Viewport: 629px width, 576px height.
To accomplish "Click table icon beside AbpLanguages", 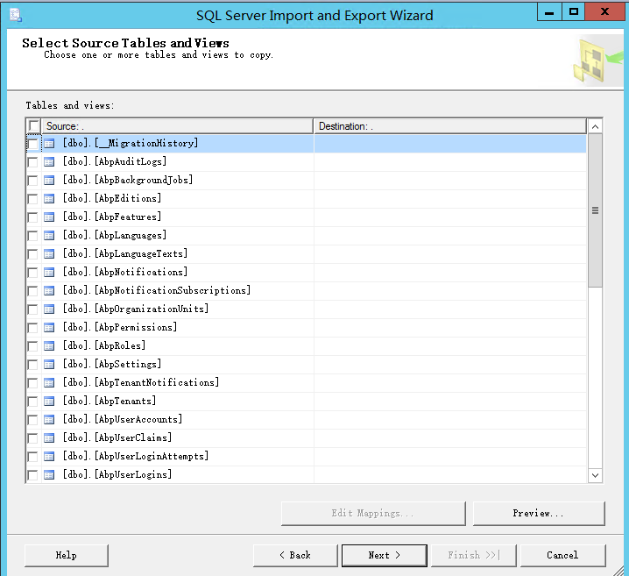I will [x=49, y=236].
